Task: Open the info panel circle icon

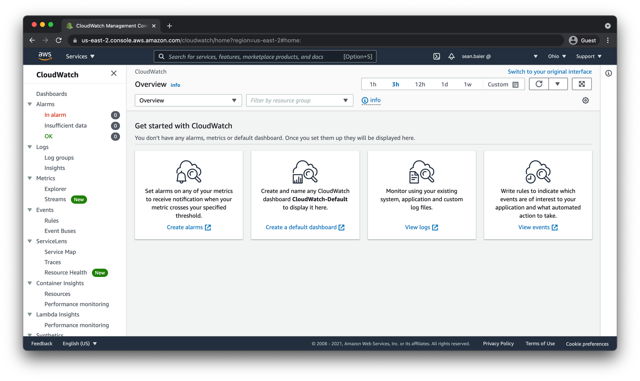Action: (608, 73)
